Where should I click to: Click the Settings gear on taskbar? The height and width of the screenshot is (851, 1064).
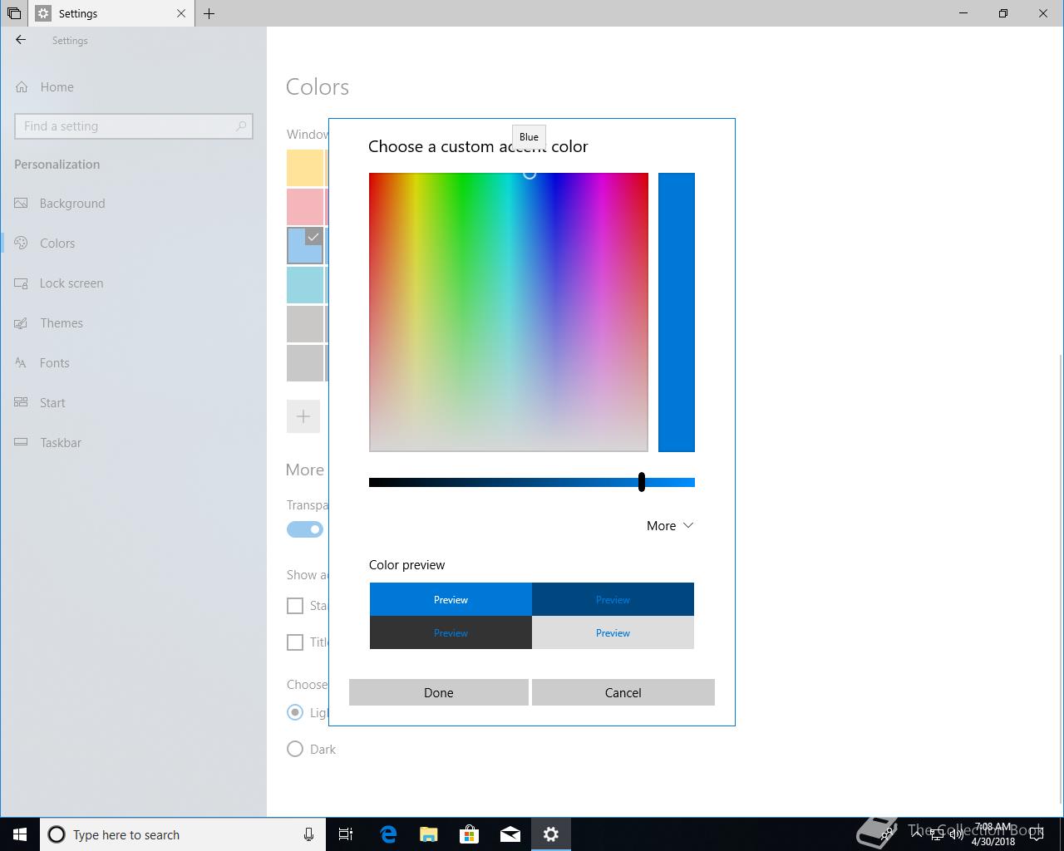tap(551, 834)
